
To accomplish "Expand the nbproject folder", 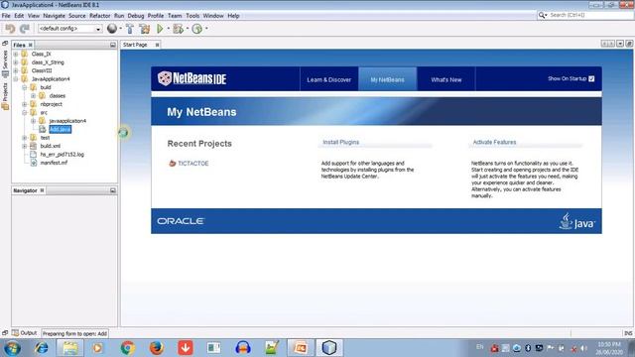I will point(25,104).
